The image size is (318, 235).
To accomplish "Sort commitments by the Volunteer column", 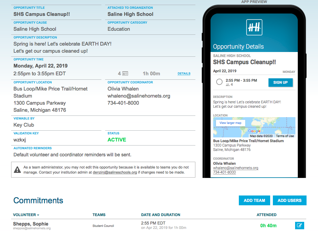I will (x=26, y=215).
